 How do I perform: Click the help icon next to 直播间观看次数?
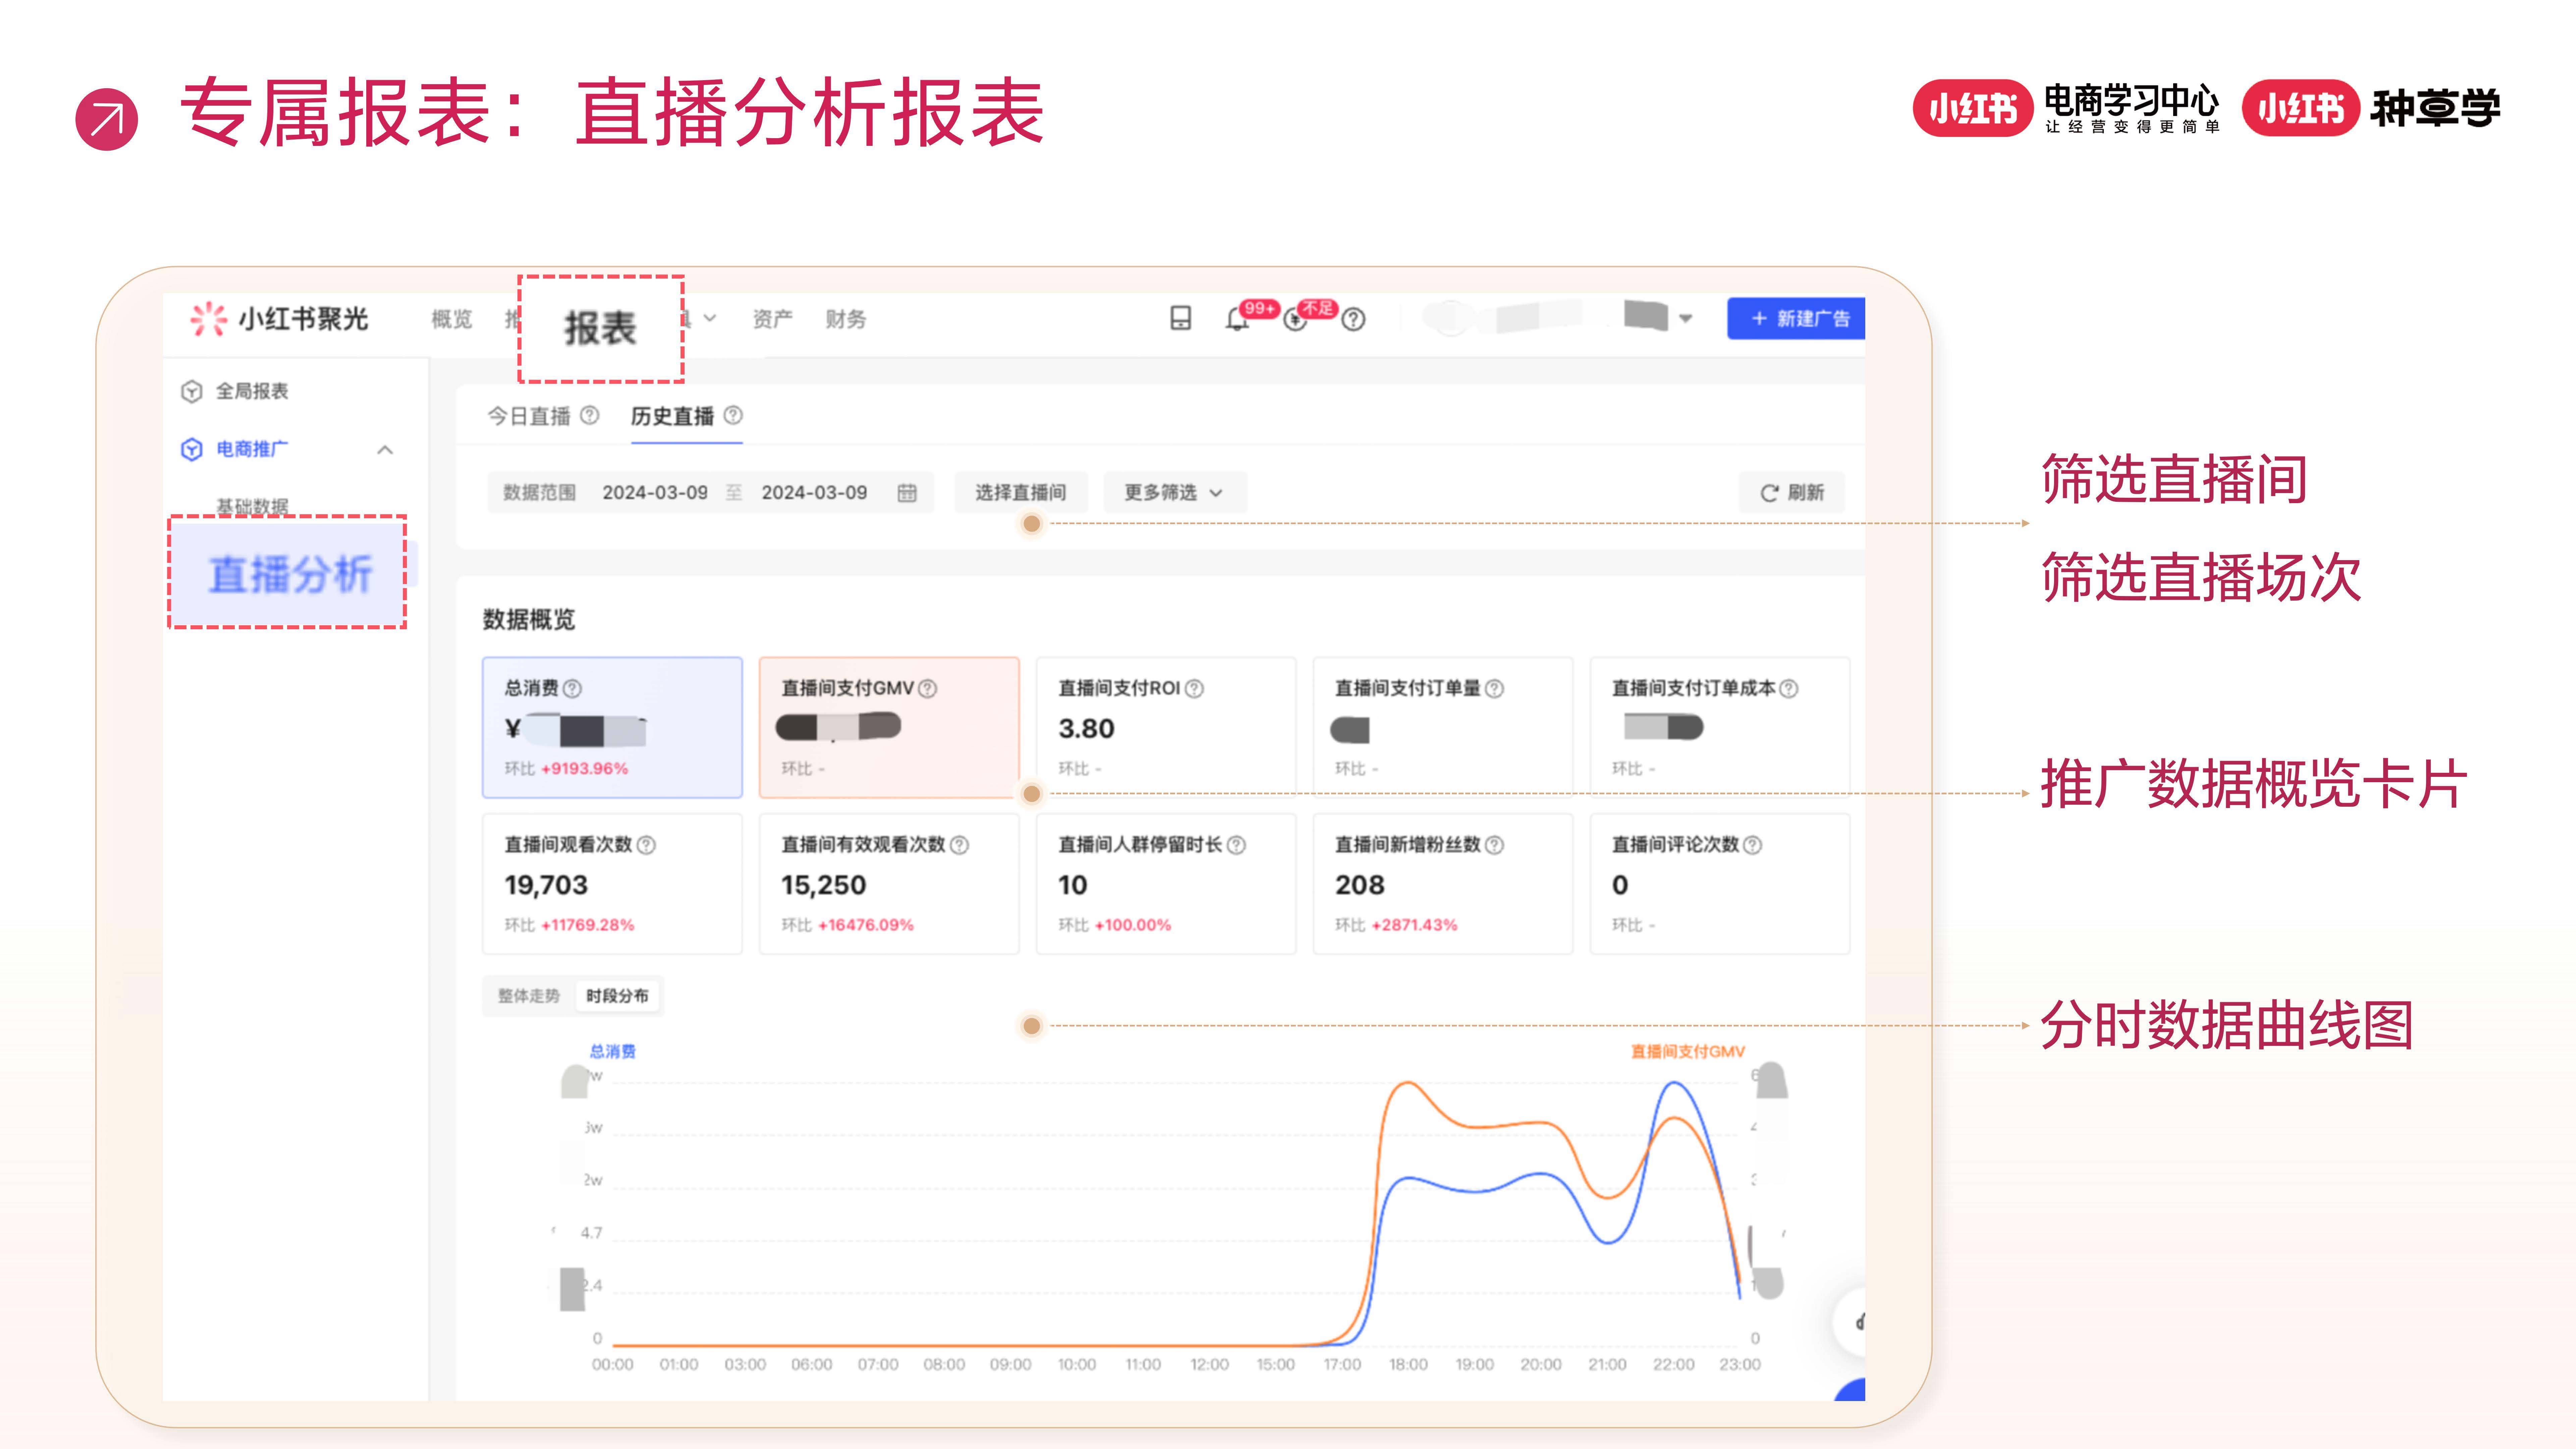pos(646,845)
